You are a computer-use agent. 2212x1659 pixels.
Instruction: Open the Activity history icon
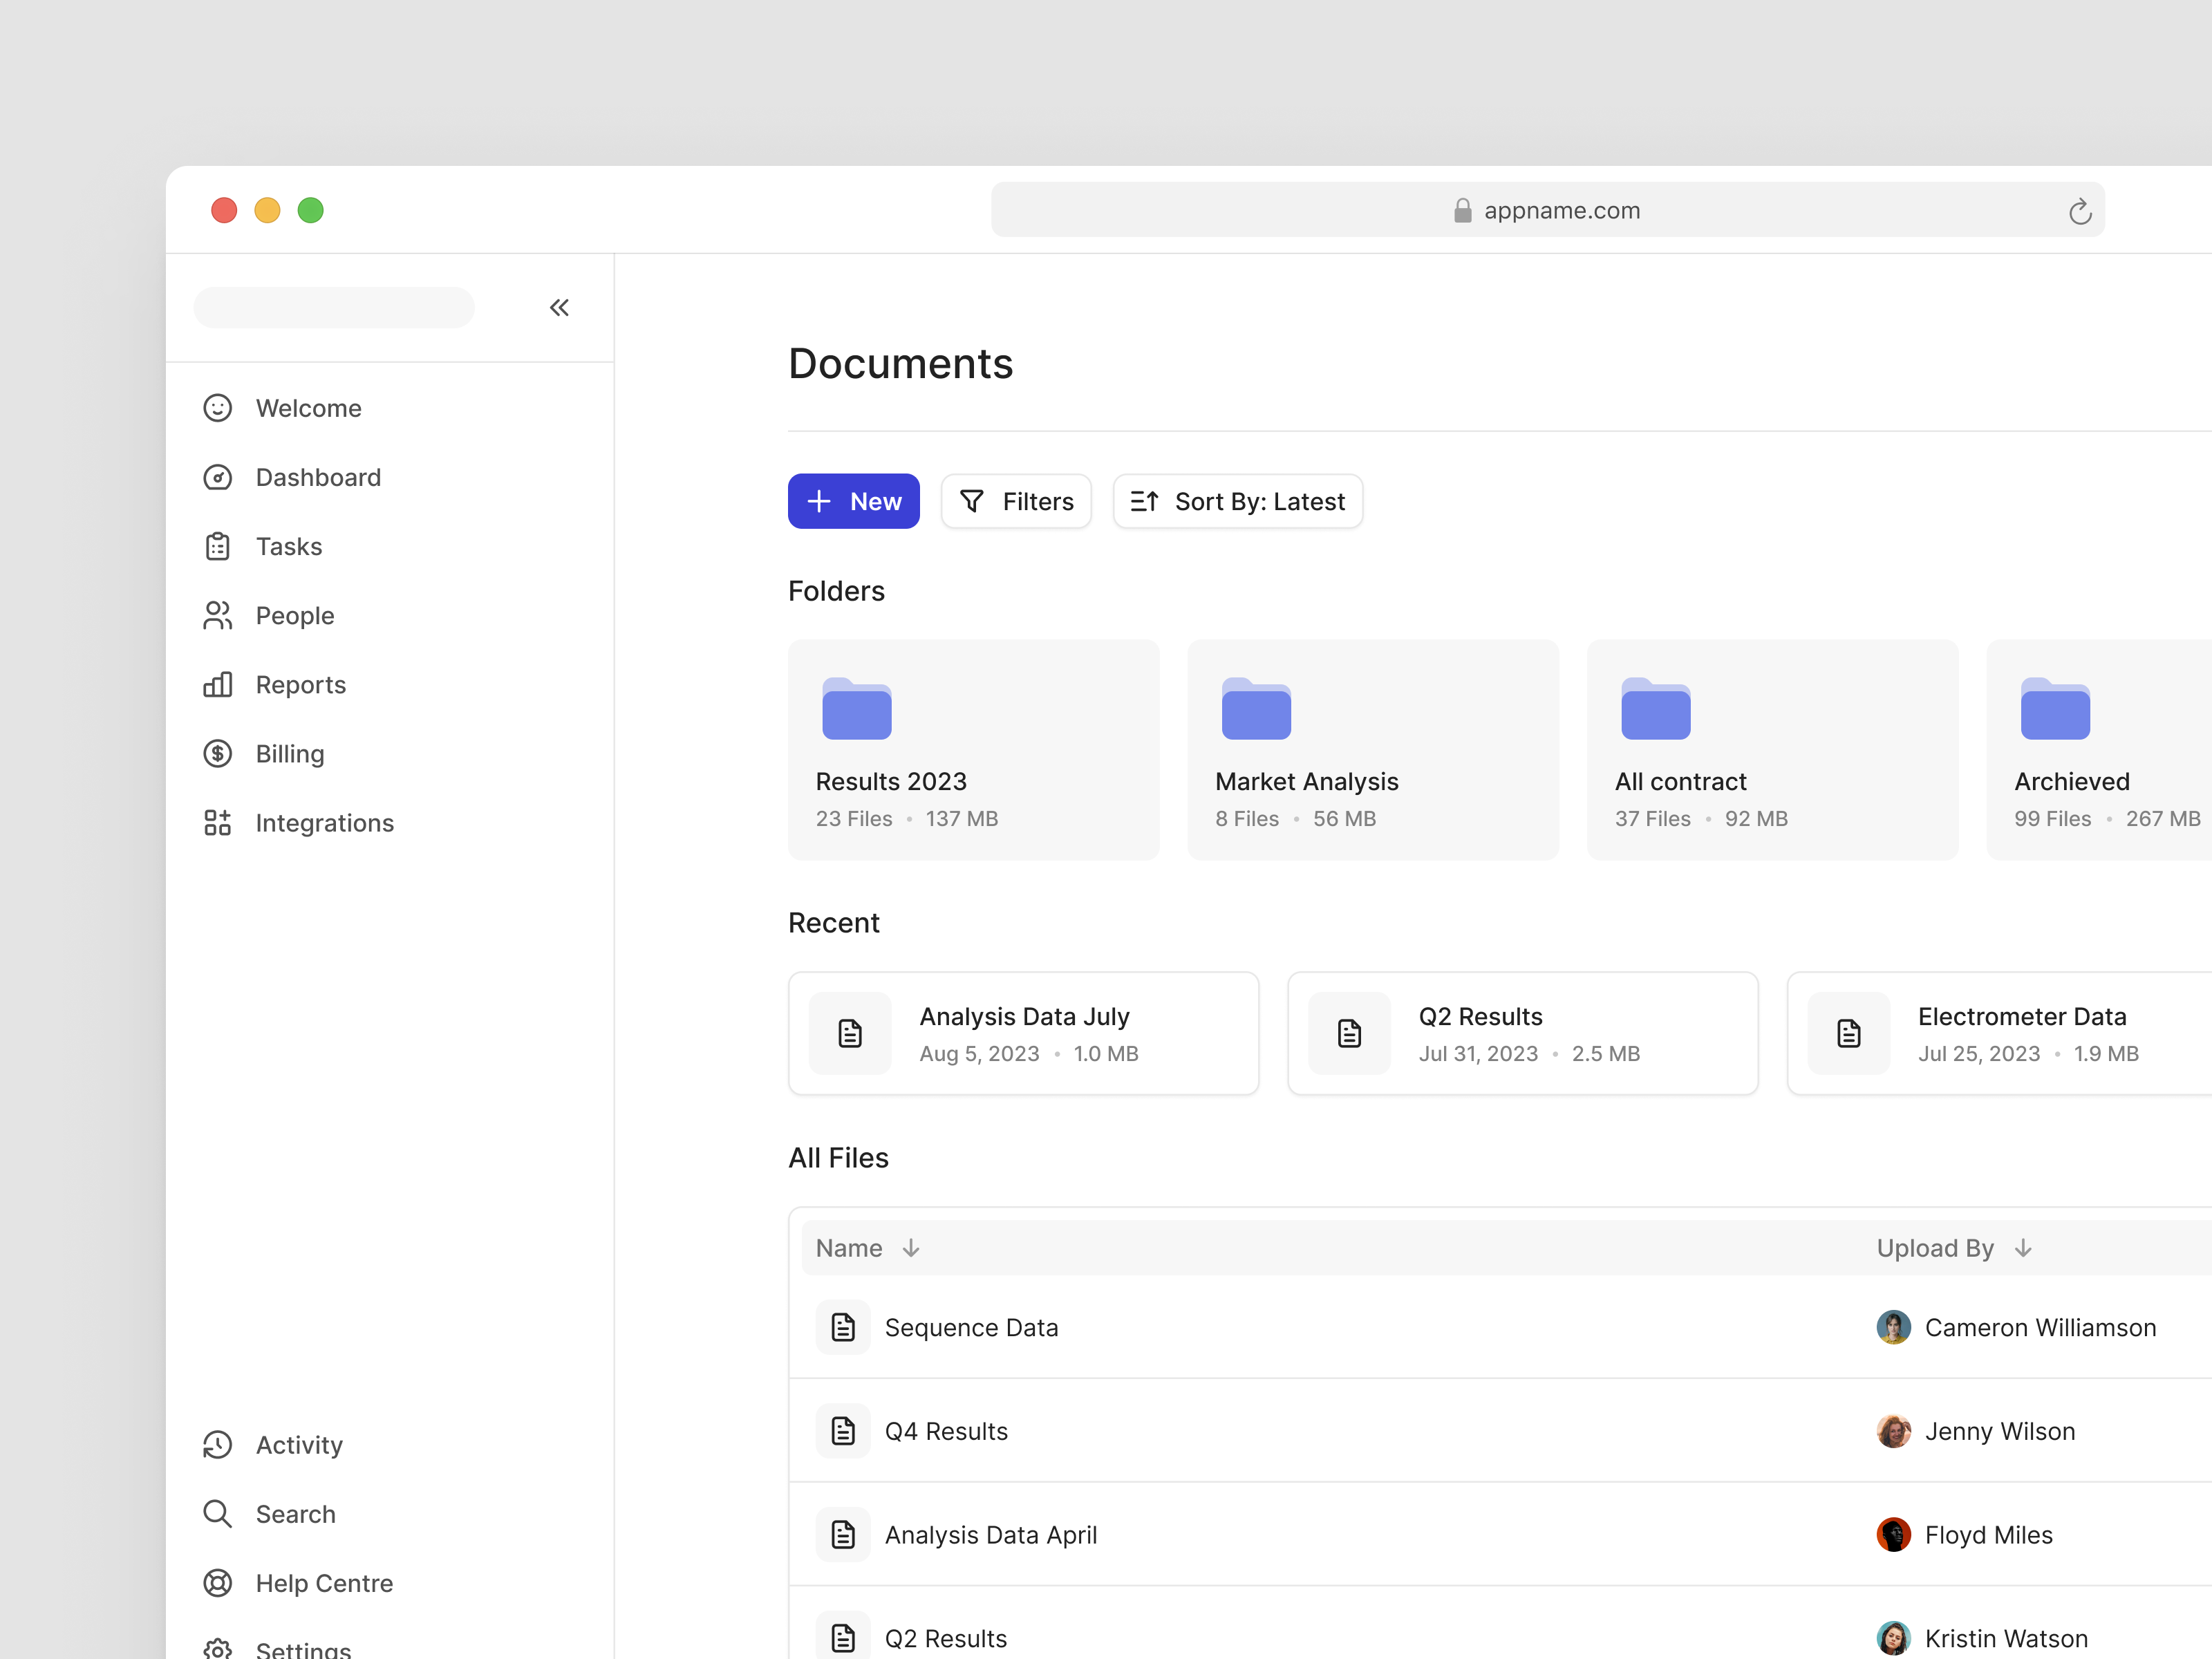click(x=217, y=1444)
